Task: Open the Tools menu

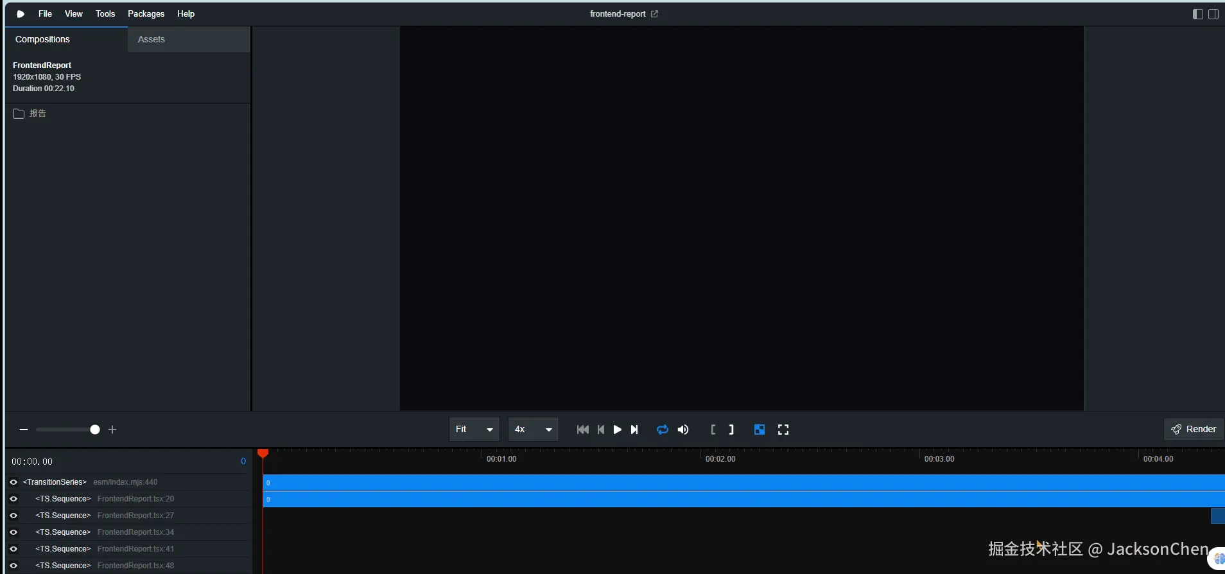Action: (x=105, y=13)
